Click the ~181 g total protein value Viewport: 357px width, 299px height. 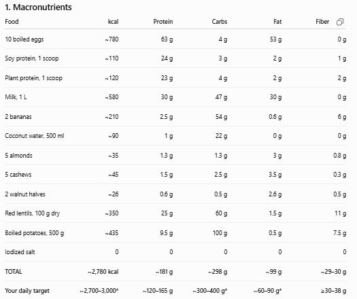pos(164,272)
